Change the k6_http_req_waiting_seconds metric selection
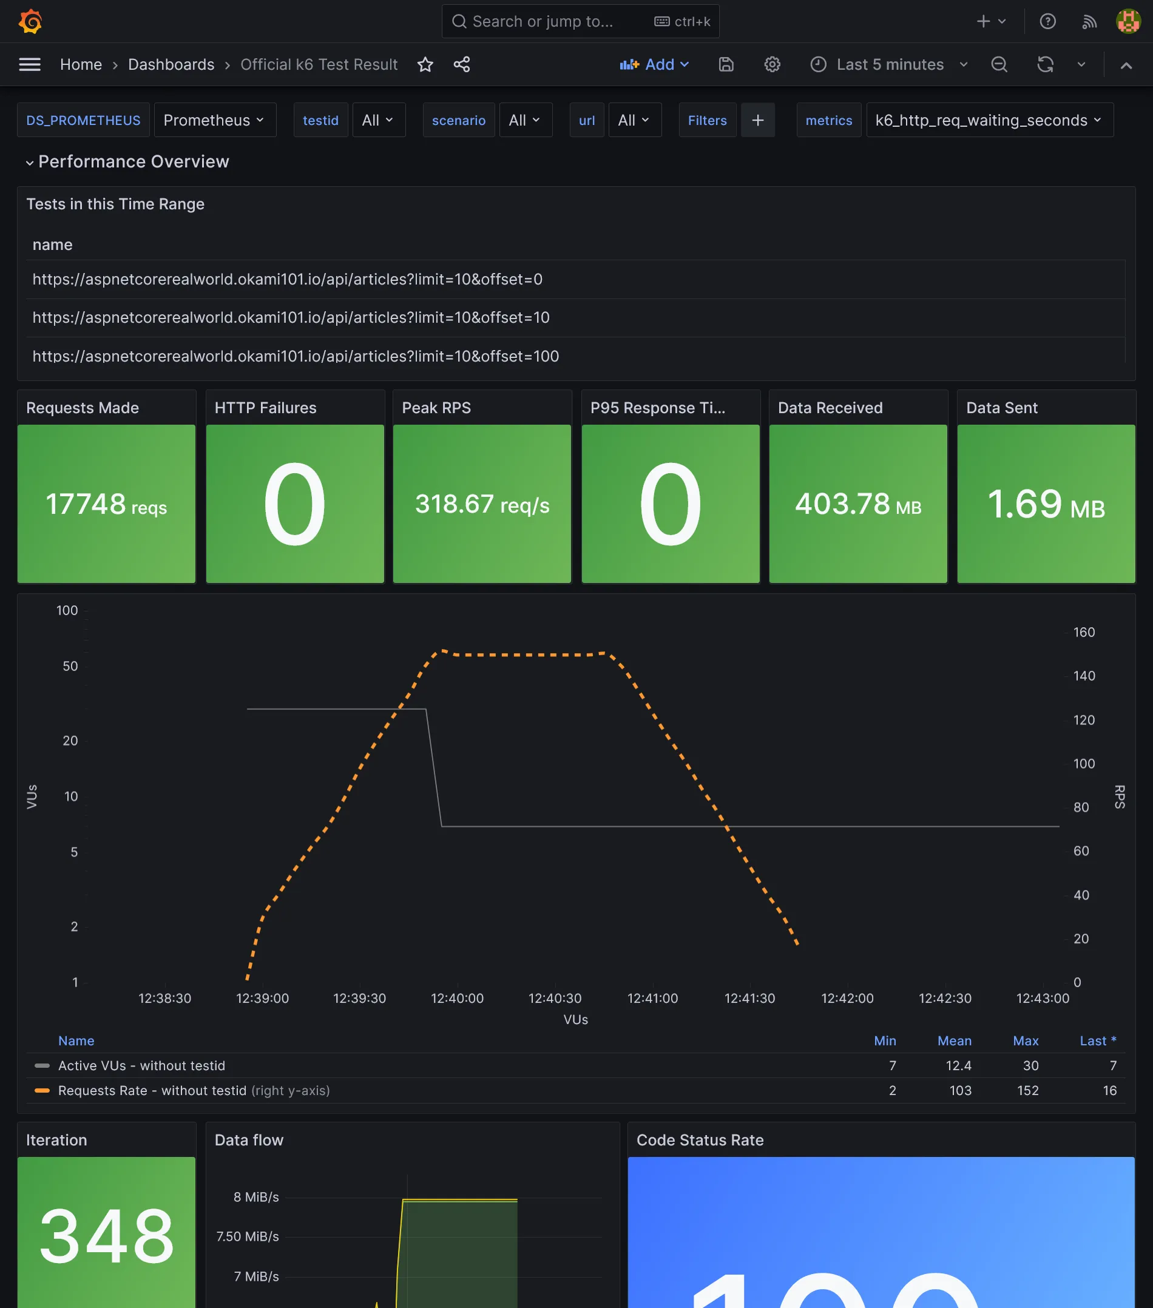The height and width of the screenshot is (1308, 1153). point(989,120)
